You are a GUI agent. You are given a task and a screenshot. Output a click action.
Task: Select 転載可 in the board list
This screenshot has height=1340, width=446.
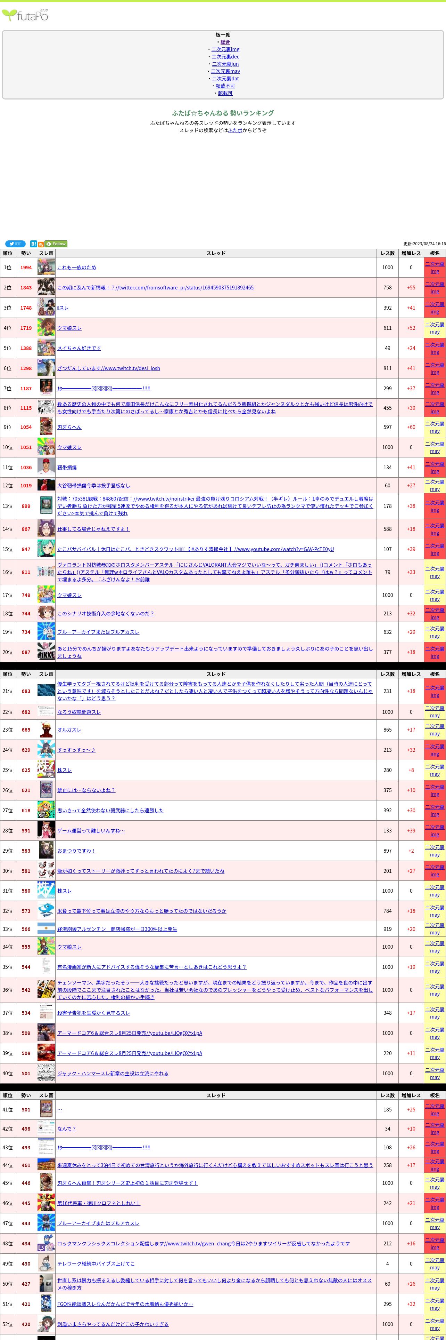[x=225, y=93]
